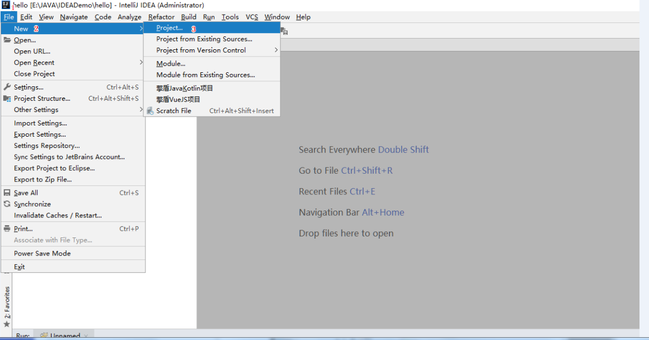The width and height of the screenshot is (649, 340).
Task: Expand Project from Version Control submenu arrow
Action: (276, 50)
